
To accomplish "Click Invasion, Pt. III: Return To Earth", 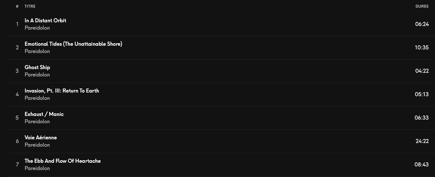I will pyautogui.click(x=62, y=91).
